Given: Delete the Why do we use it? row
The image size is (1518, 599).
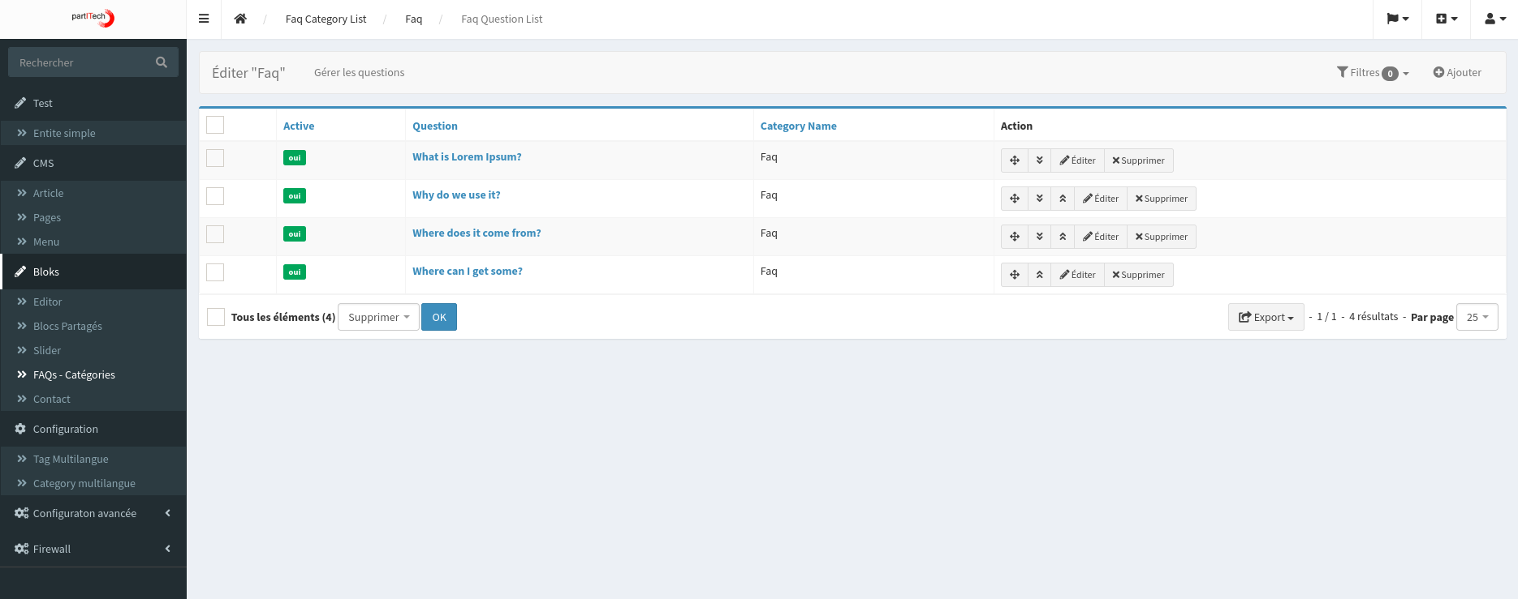Looking at the screenshot, I should point(1162,199).
